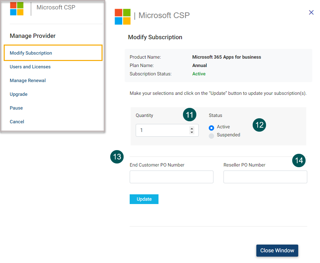Screen dimensions: 320x263
Task: Click the Microsoft logo in the sidebar
Action: [17, 9]
